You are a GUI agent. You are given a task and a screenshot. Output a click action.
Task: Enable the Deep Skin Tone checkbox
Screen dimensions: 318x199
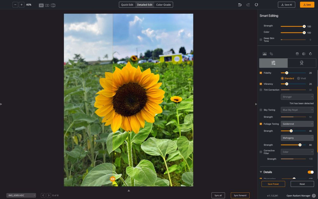click(x=261, y=39)
